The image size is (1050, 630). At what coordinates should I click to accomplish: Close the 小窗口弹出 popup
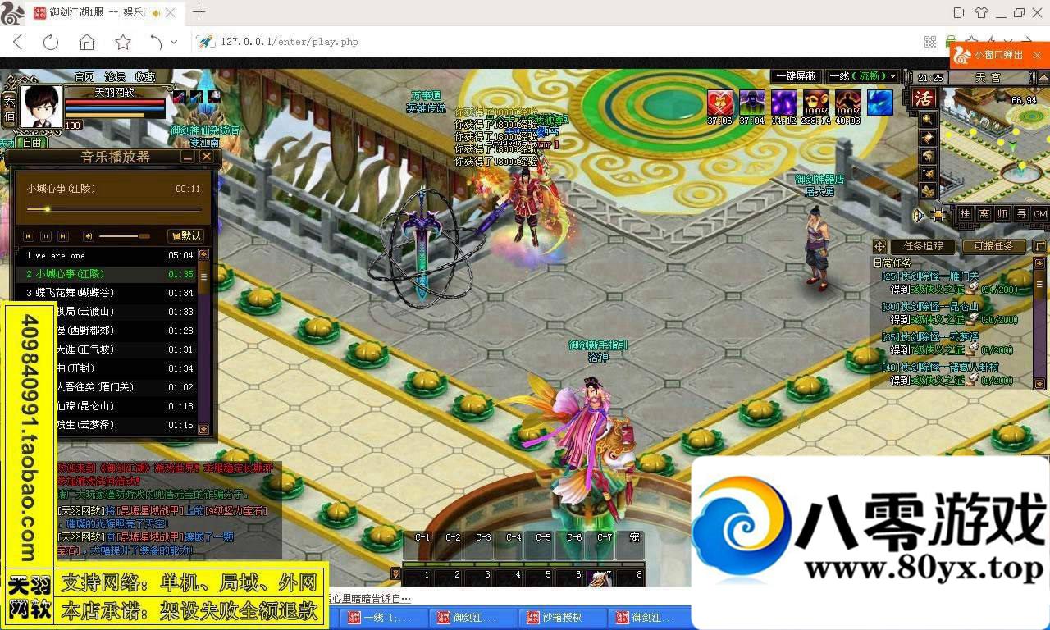click(1038, 55)
